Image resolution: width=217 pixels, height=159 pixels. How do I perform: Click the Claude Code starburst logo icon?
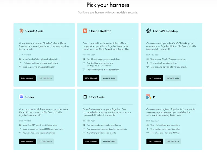click(21, 31)
